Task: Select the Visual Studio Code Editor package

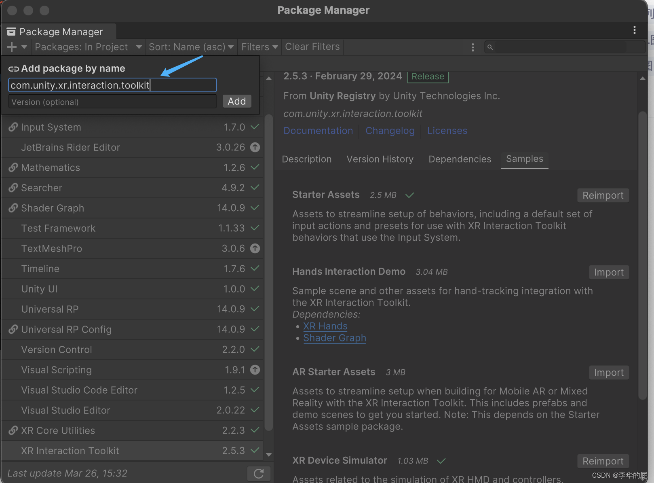Action: pos(133,390)
